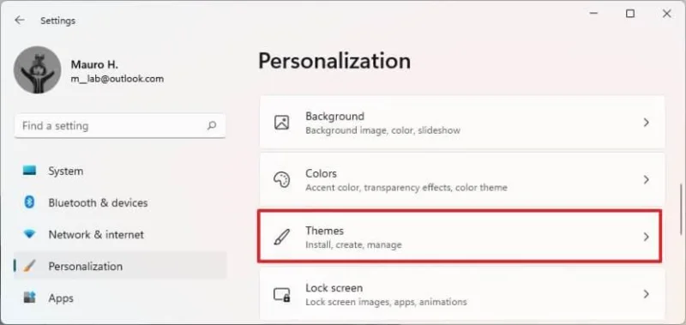Open Apps settings category

pyautogui.click(x=120, y=298)
